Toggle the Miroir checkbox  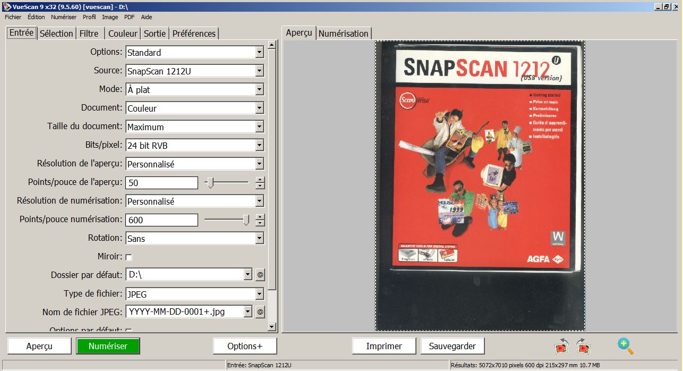point(129,257)
